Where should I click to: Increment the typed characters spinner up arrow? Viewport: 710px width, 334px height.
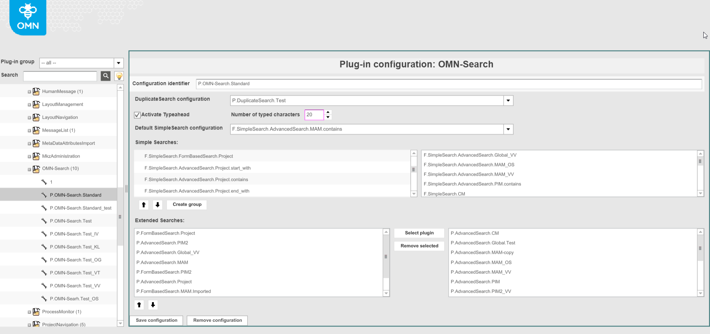coord(328,112)
